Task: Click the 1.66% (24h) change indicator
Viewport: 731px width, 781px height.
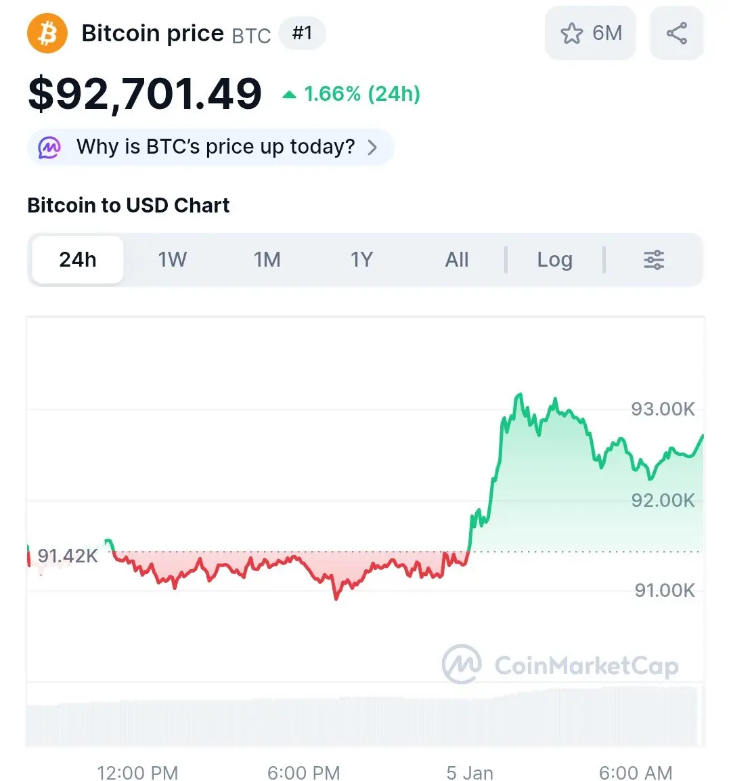Action: point(362,94)
